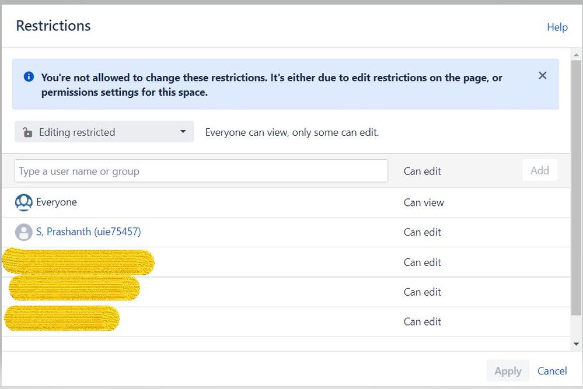Click Can view permission for Everyone
The image size is (583, 389).
click(x=424, y=202)
